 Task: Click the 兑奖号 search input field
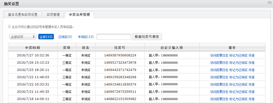pos(114,37)
